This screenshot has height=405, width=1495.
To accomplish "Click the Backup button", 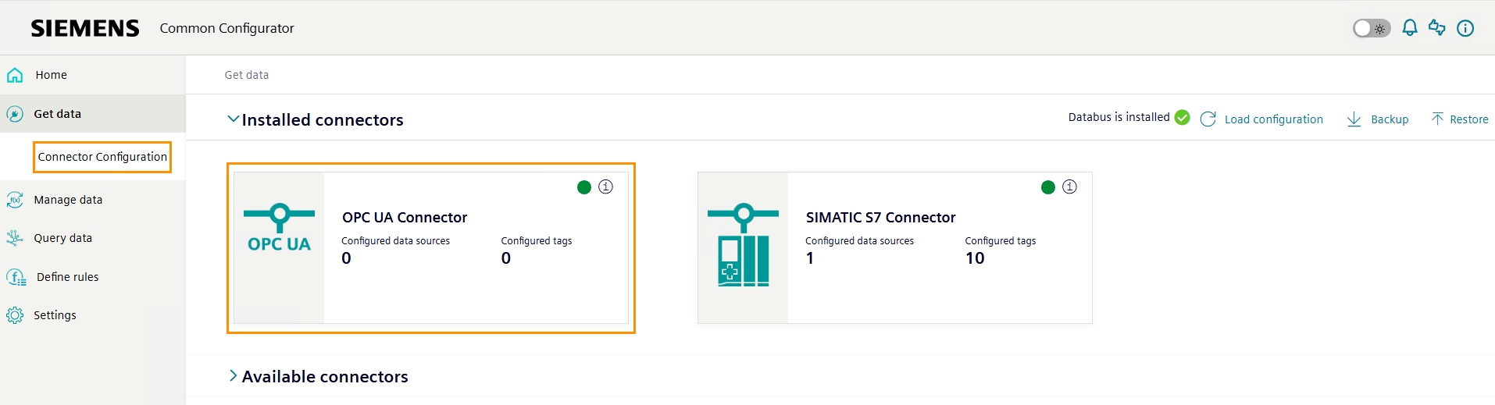I will (1379, 119).
